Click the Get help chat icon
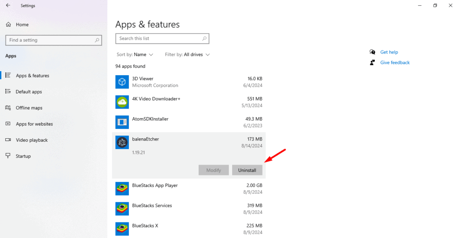Image resolution: width=458 pixels, height=238 pixels. [x=373, y=52]
